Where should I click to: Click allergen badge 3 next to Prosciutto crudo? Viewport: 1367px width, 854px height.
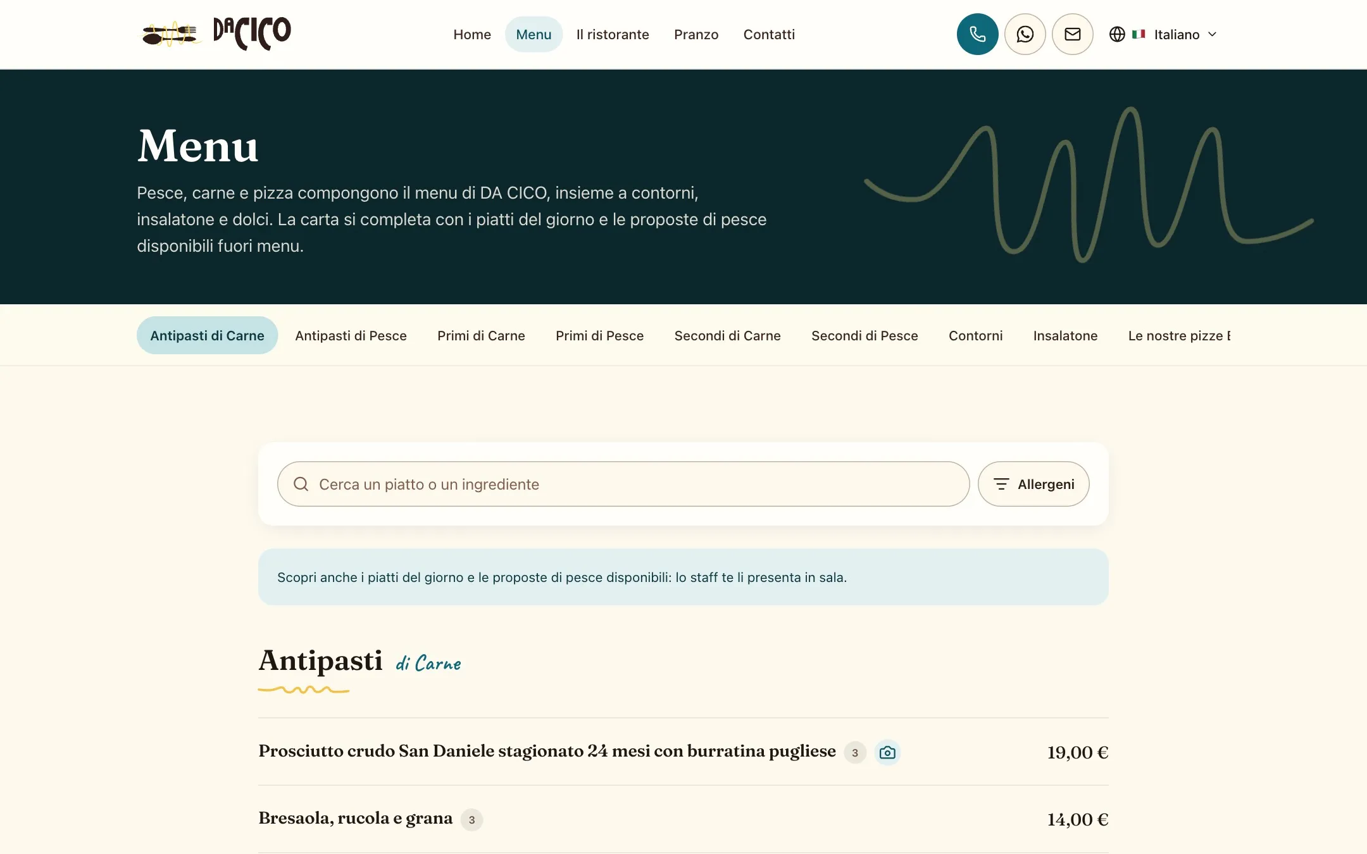pos(855,753)
